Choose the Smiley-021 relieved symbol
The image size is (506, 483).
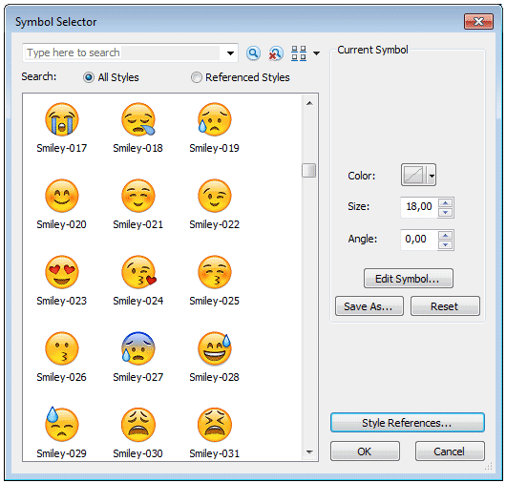(138, 196)
